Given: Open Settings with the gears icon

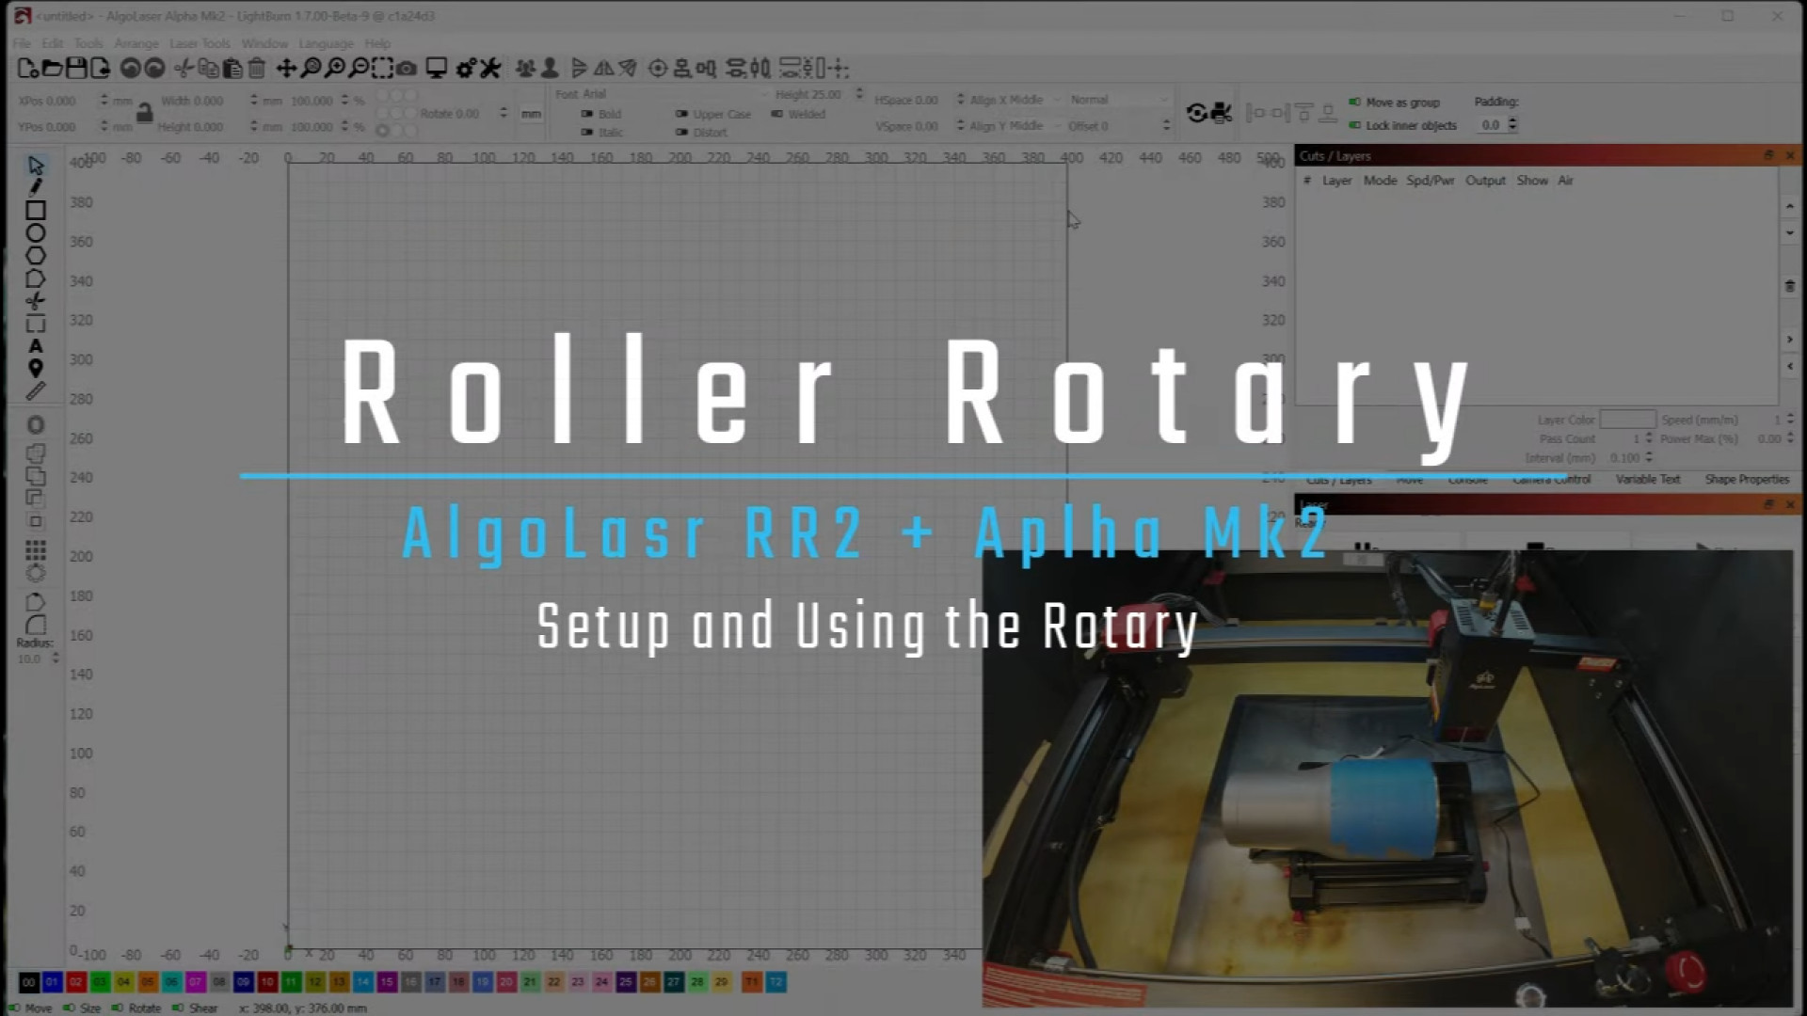Looking at the screenshot, I should click(465, 68).
